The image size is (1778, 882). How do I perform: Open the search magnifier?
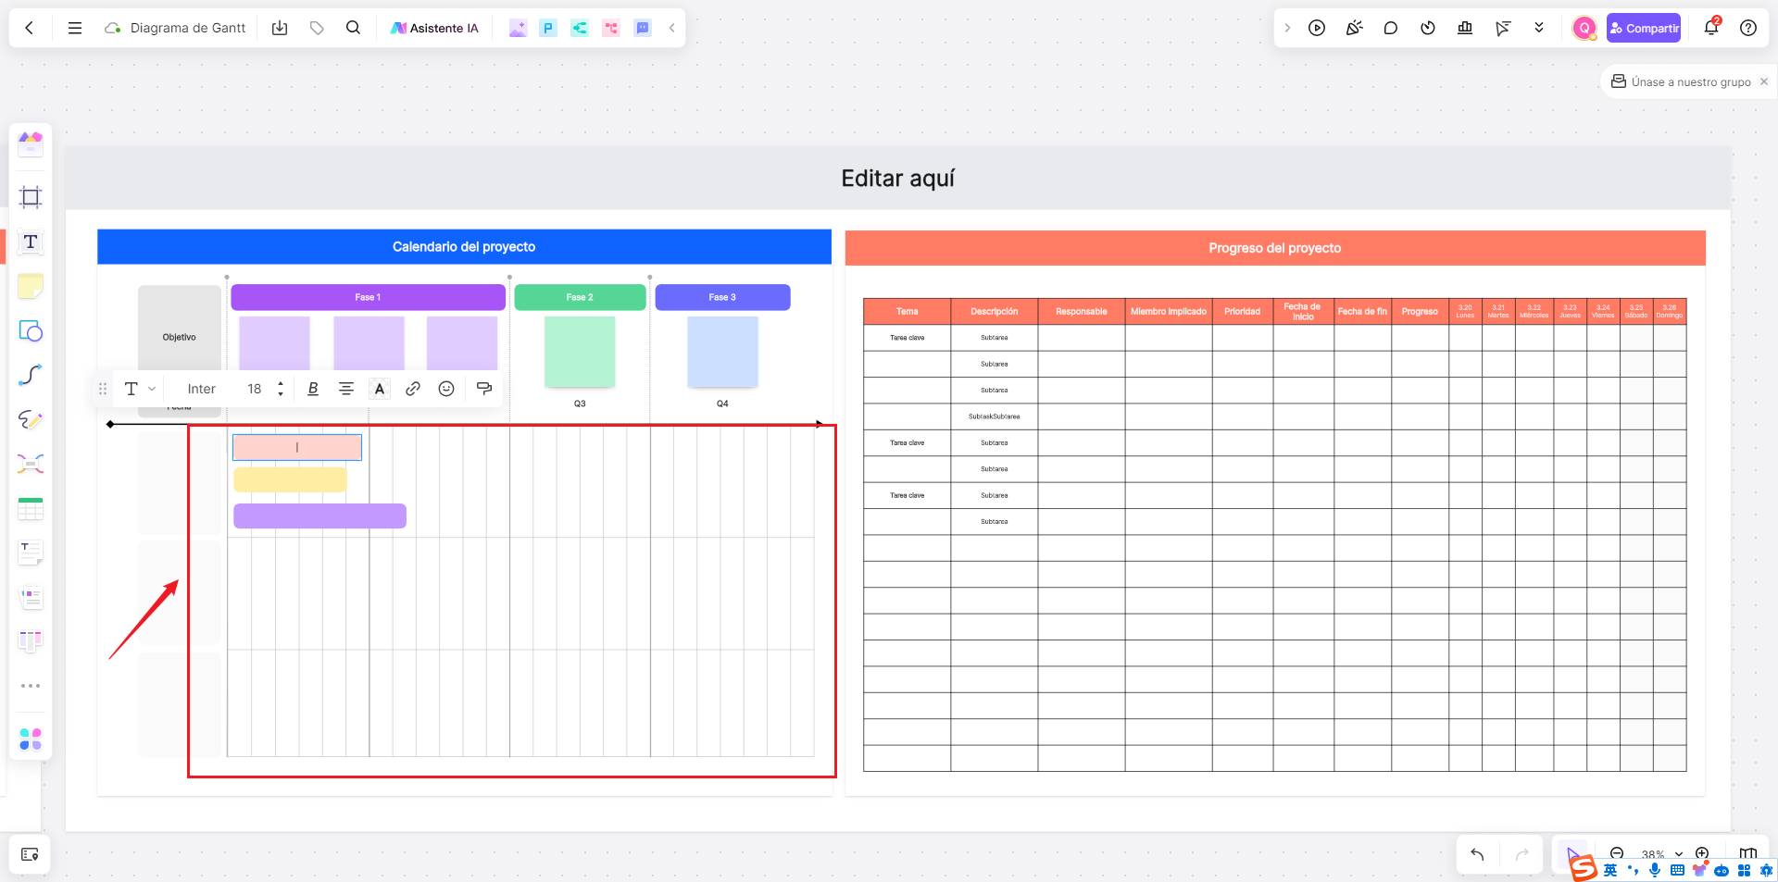(x=353, y=28)
